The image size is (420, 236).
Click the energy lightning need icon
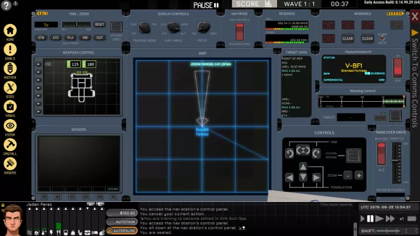point(51,232)
